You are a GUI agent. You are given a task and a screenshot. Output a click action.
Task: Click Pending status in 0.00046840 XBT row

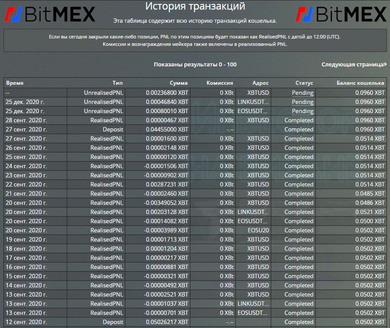pyautogui.click(x=303, y=102)
